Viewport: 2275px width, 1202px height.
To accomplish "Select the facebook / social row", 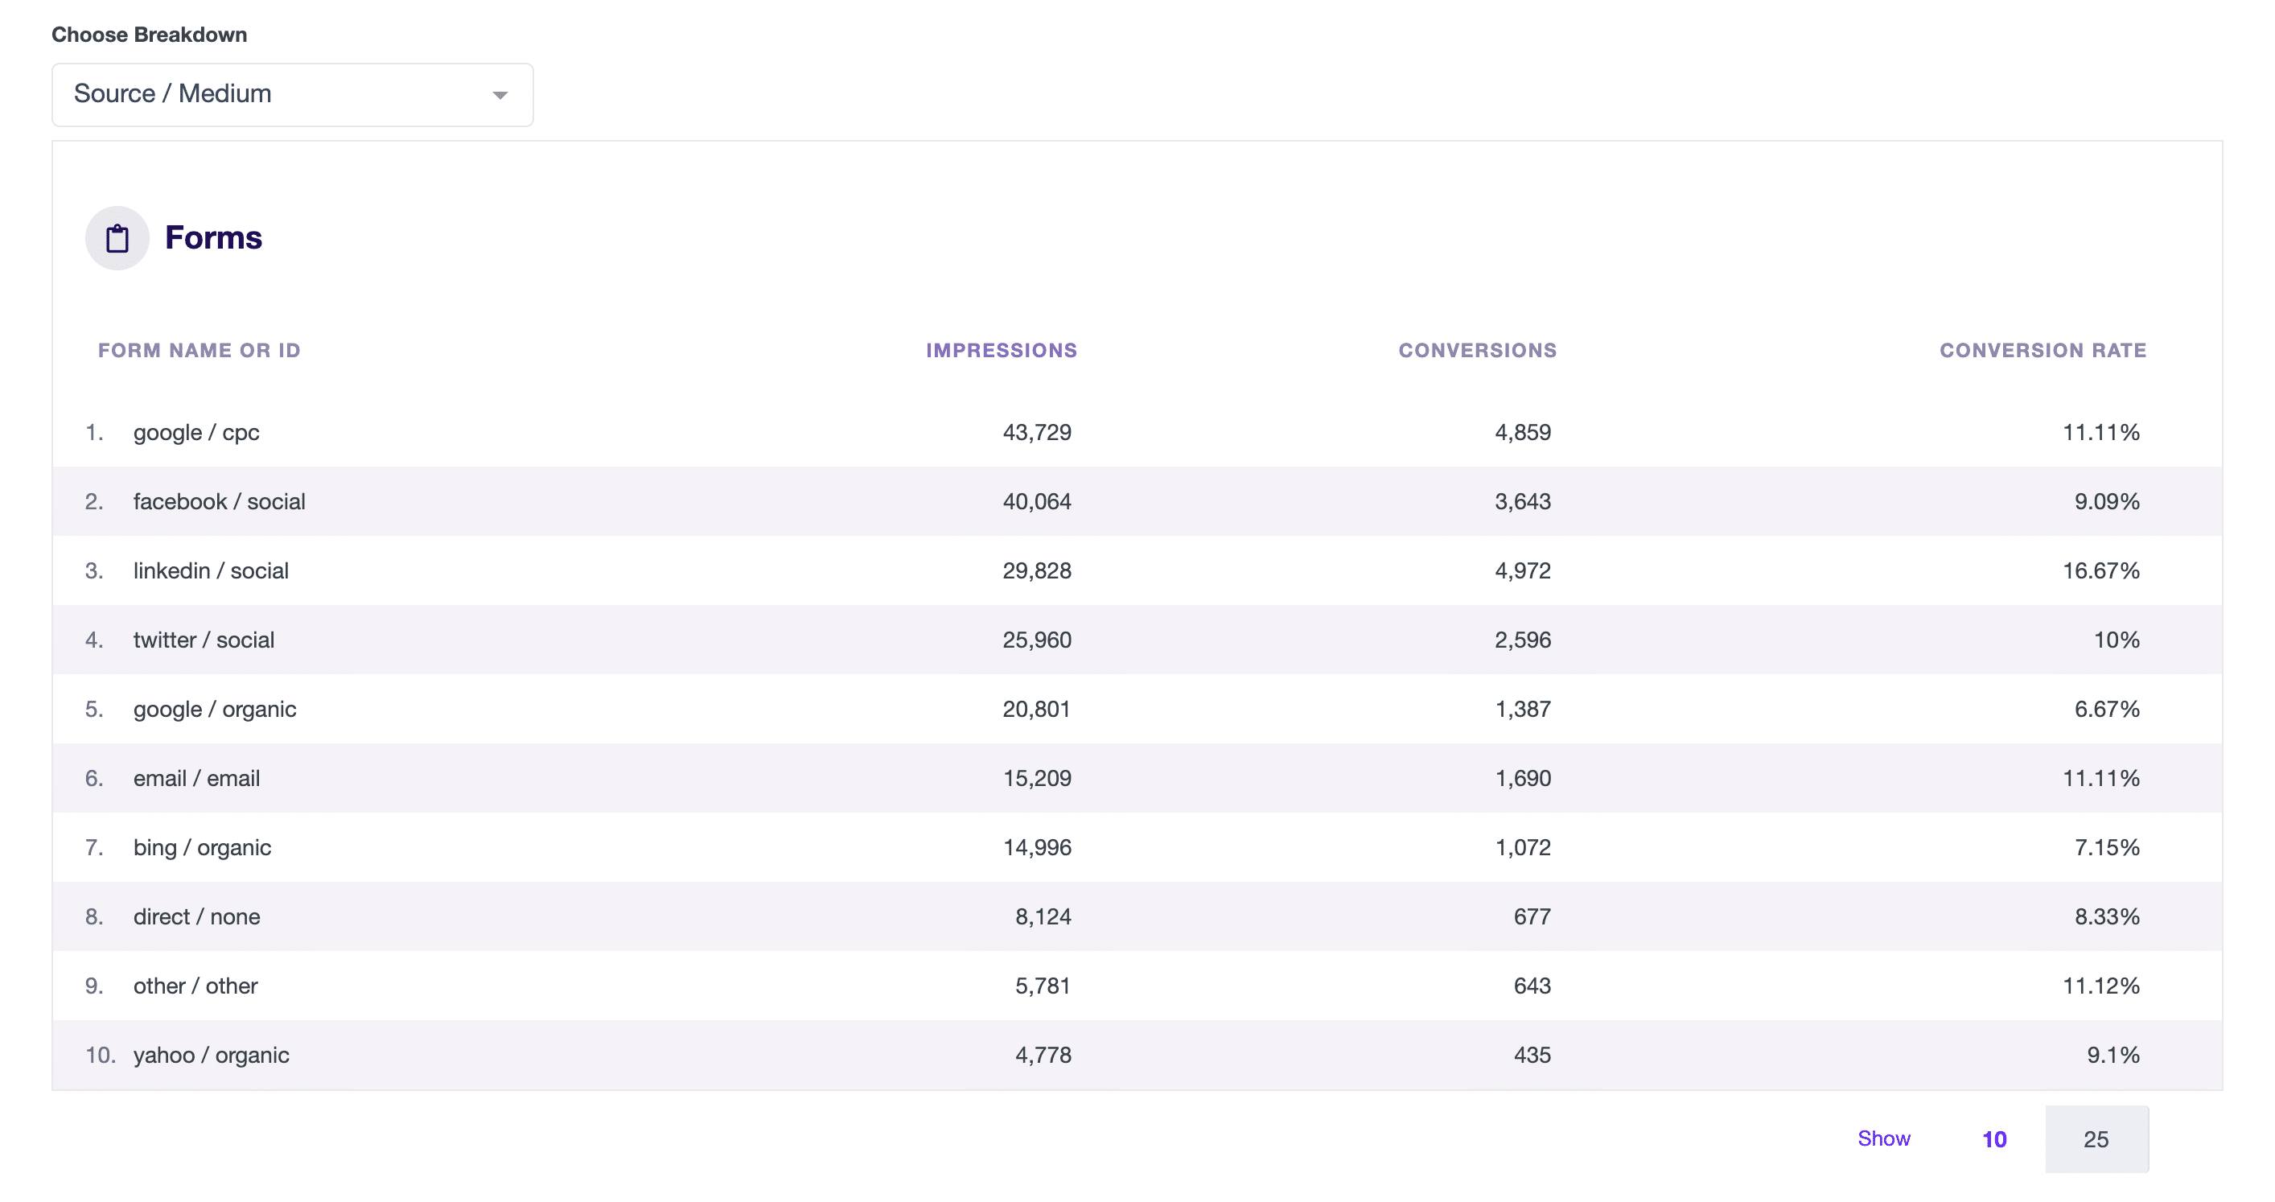I will [x=1137, y=502].
